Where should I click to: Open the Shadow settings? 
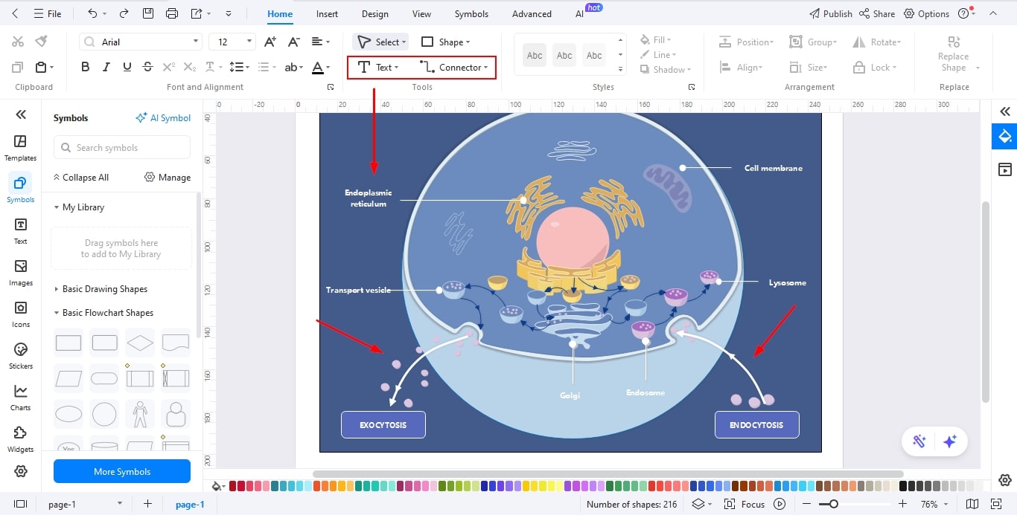665,69
